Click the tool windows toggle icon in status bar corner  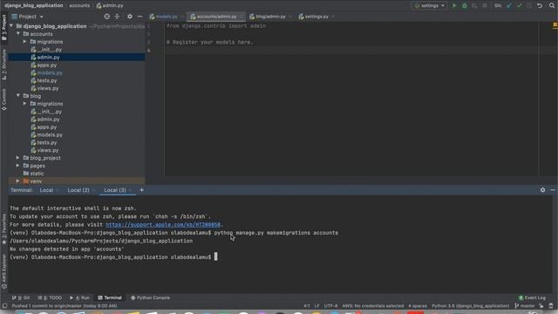4,306
